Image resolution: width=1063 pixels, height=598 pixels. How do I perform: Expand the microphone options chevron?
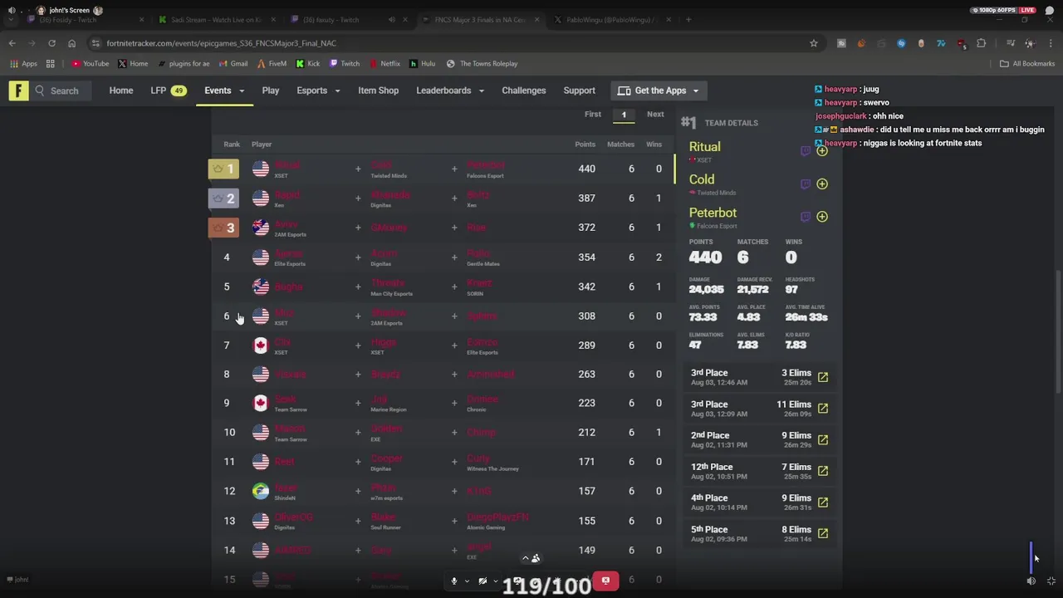467,581
